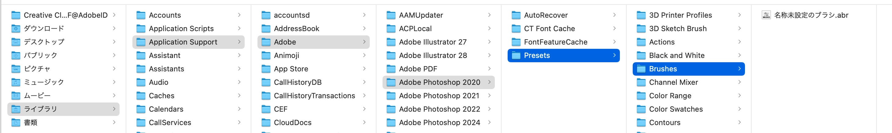Click the Adobe Photoshop 2024 folder icon
Viewport: 892px width, 133px height.
pyautogui.click(x=391, y=123)
